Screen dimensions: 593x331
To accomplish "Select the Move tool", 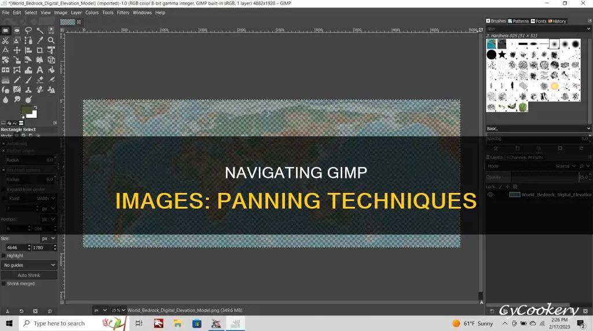I will (17, 50).
